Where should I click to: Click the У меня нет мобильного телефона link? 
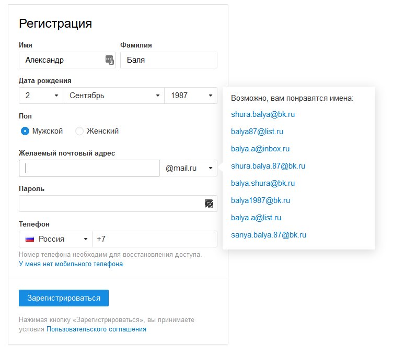tap(71, 264)
